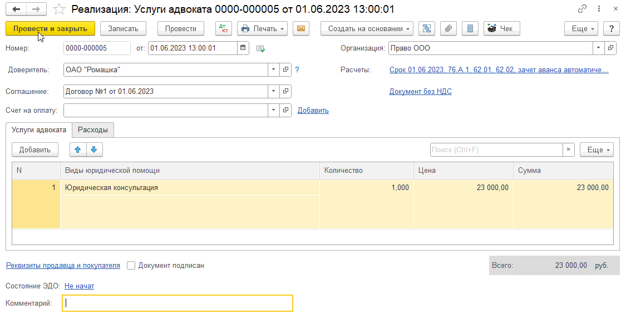Screen dimensions: 626x314
Task: Click the Дт/Кт postings icon
Action: pyautogui.click(x=224, y=28)
